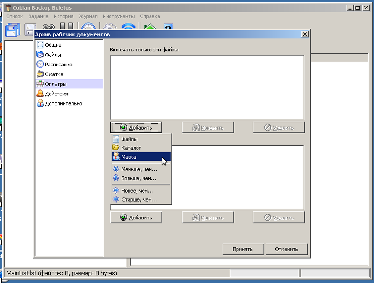
Task: Go to the Сжатие compression section
Action: (54, 74)
